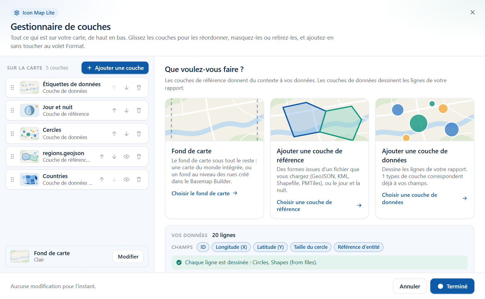The image size is (485, 299).
Task: Click the Terminé button
Action: pos(452,286)
